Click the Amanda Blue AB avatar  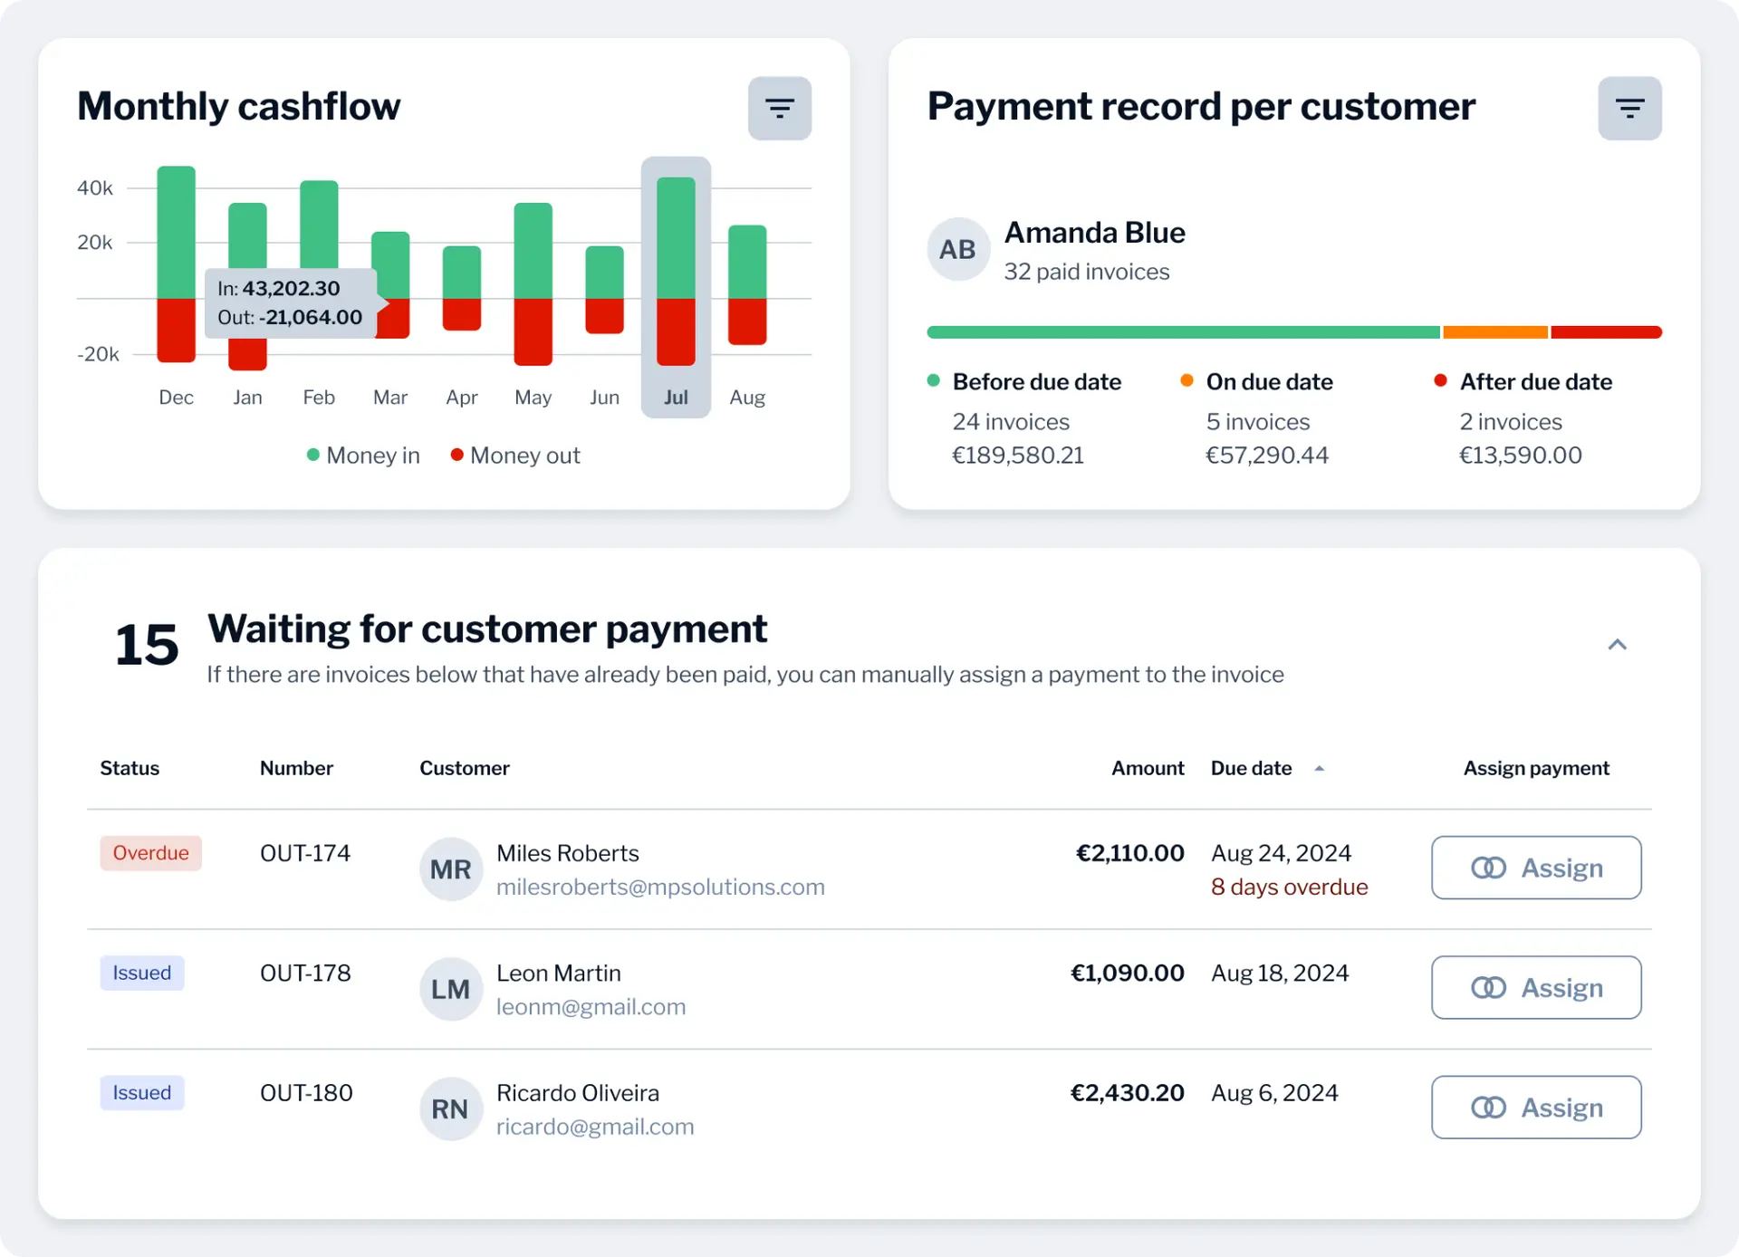(x=957, y=249)
